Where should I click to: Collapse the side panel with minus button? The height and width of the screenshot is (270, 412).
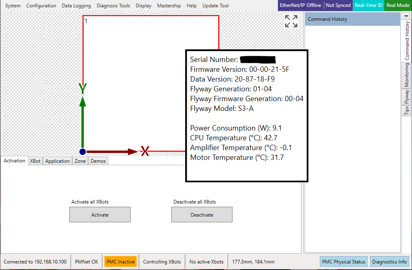click(406, 15)
